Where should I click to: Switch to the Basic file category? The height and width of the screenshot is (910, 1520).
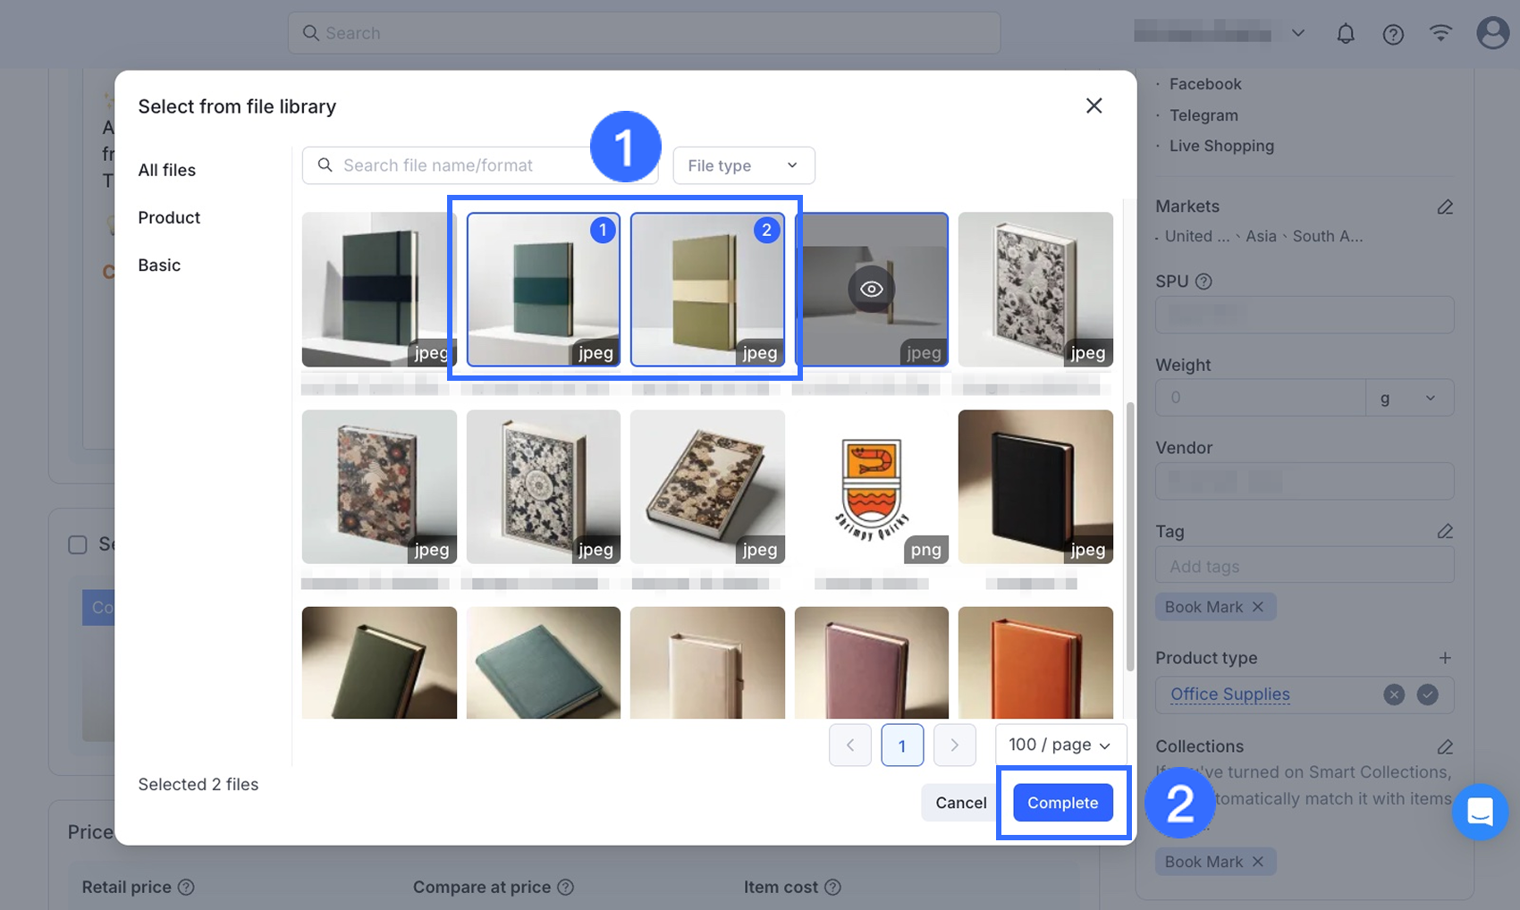point(159,265)
